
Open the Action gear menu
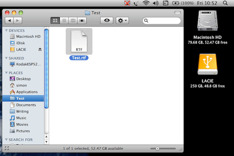coord(122,21)
